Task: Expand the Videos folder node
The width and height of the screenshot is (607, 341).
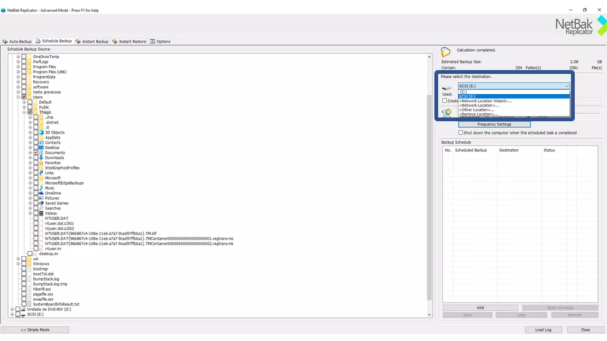Action: [x=30, y=214]
